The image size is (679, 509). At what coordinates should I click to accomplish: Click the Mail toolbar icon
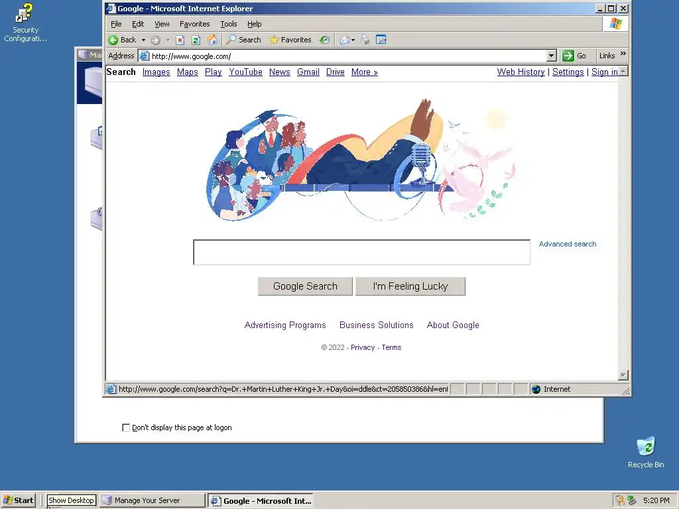(345, 40)
